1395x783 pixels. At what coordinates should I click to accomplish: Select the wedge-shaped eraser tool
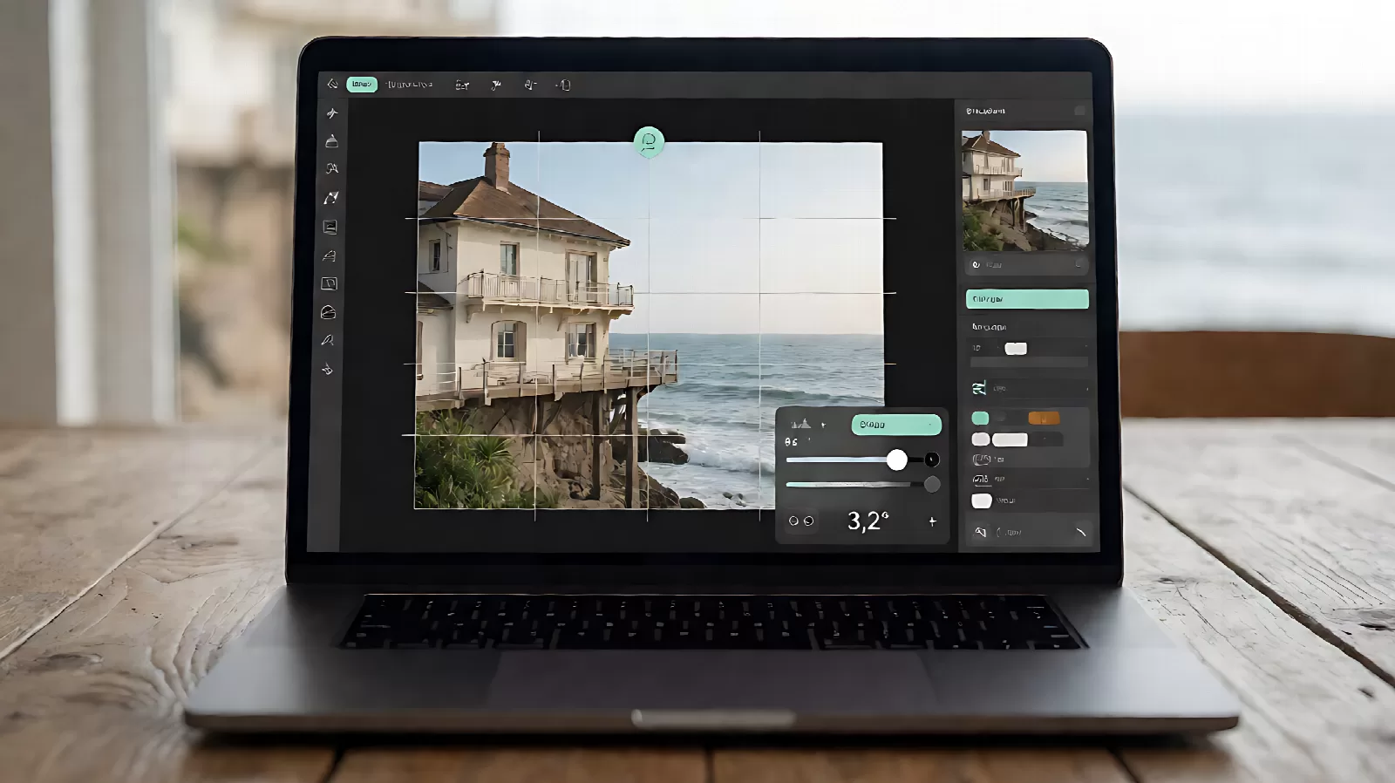[329, 255]
